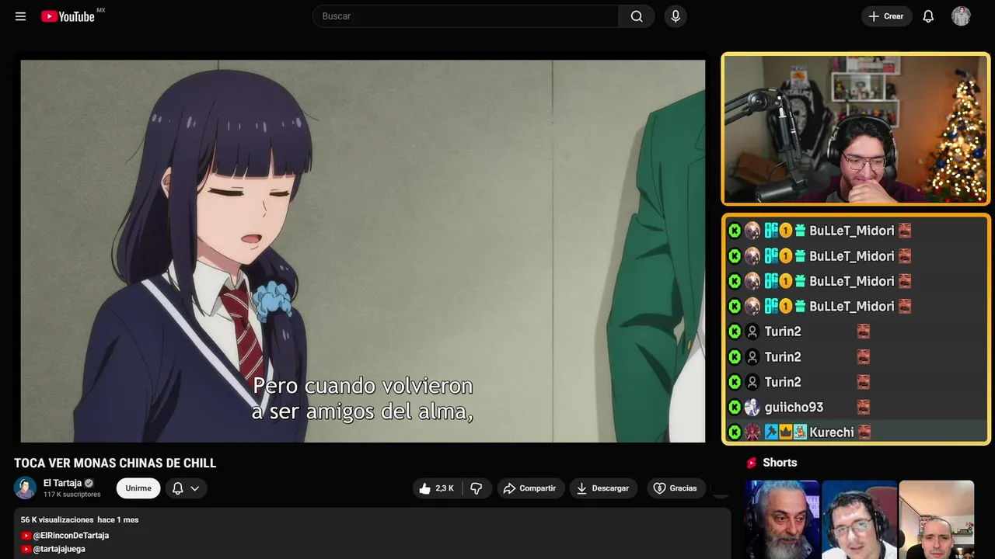The width and height of the screenshot is (995, 559).
Task: Open @tartajajuega channel link
Action: click(59, 549)
